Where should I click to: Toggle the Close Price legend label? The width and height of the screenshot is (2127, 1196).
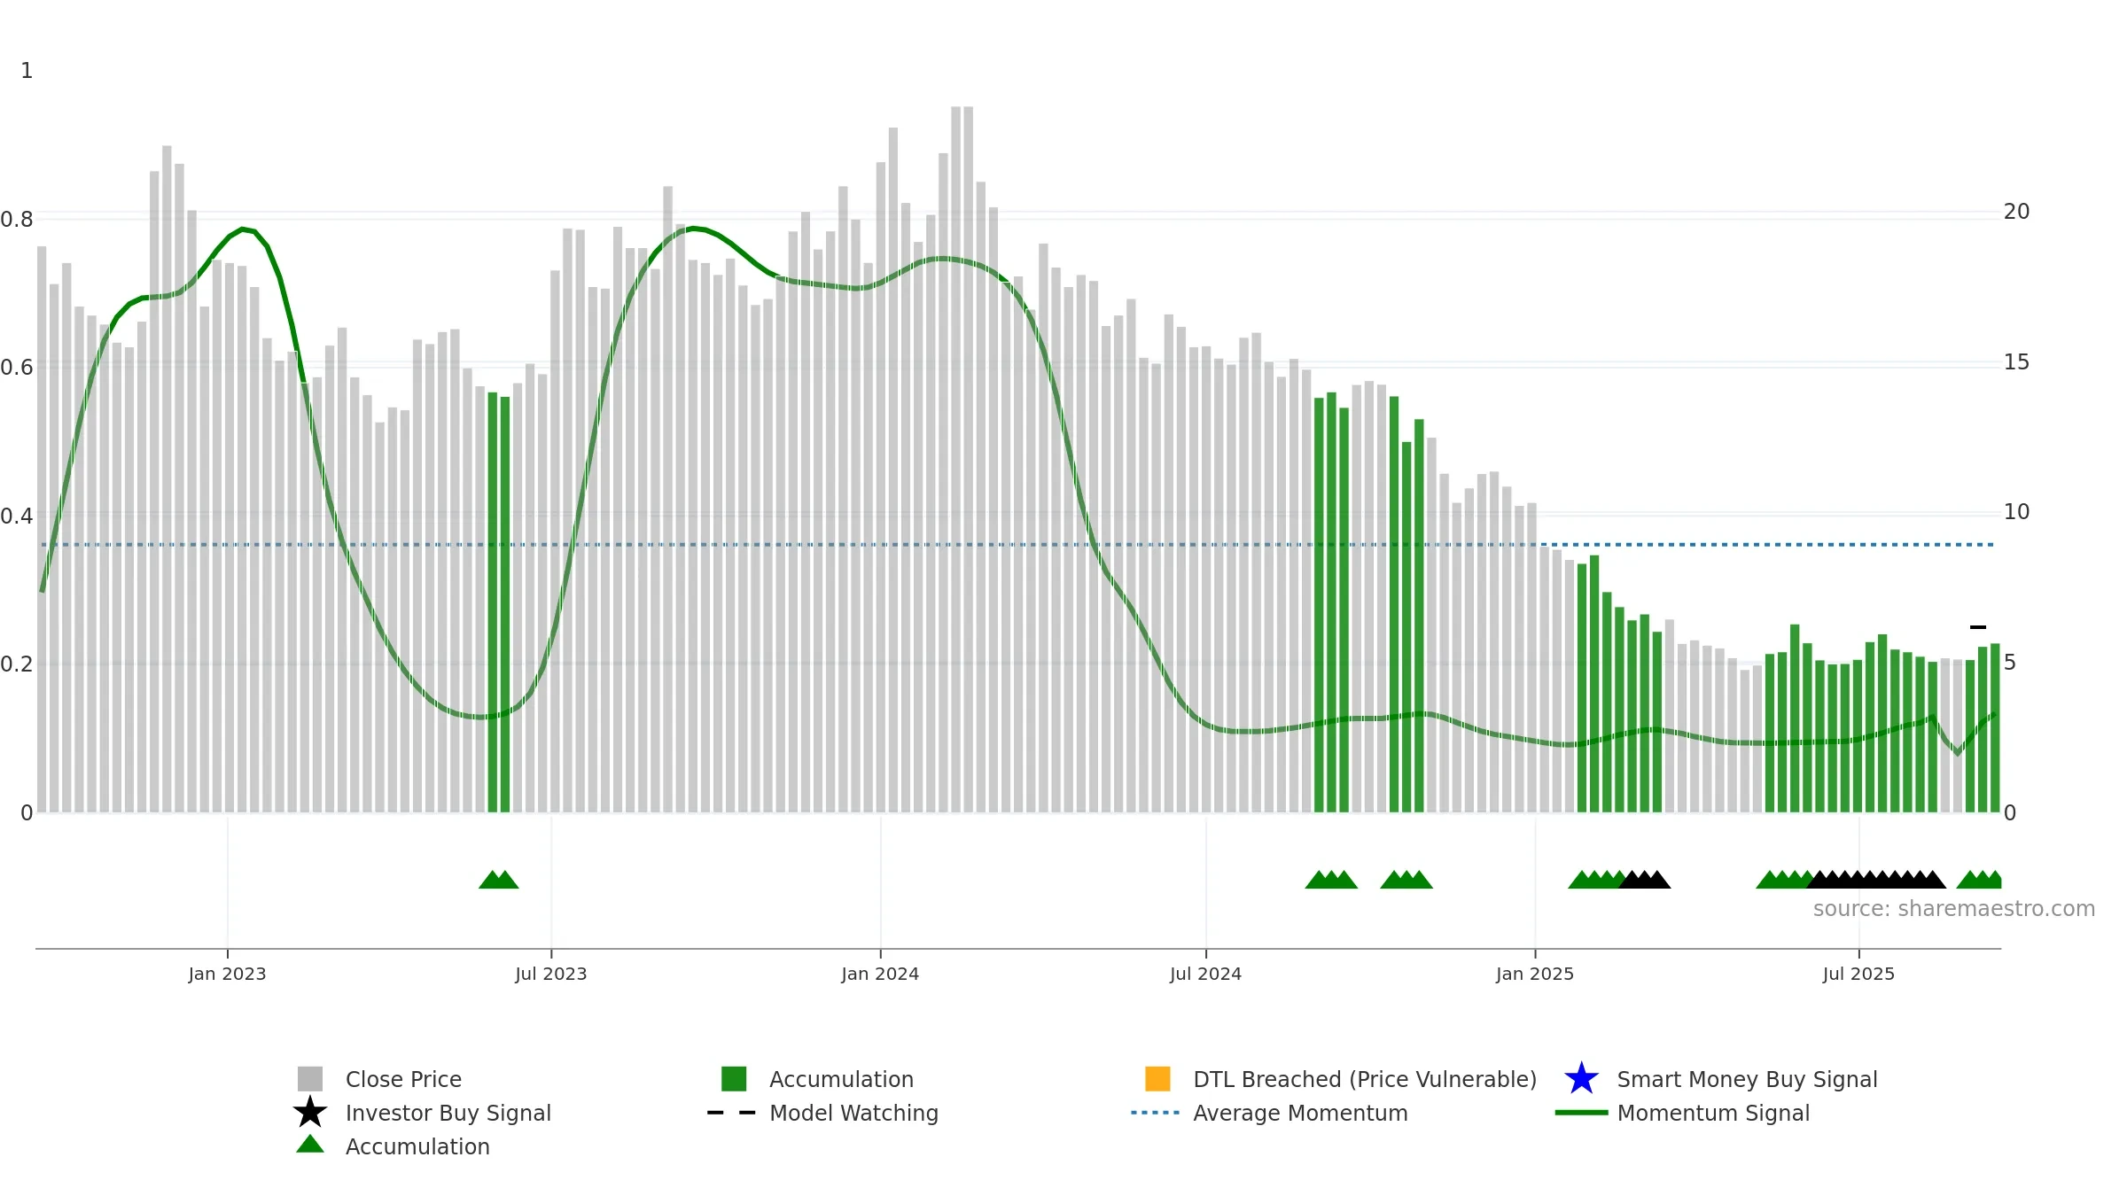(403, 1079)
